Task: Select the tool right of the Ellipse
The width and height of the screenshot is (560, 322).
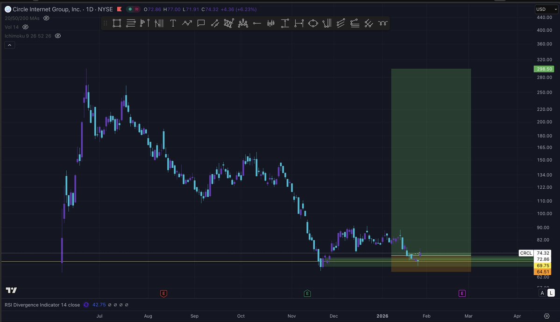Action: tap(327, 23)
